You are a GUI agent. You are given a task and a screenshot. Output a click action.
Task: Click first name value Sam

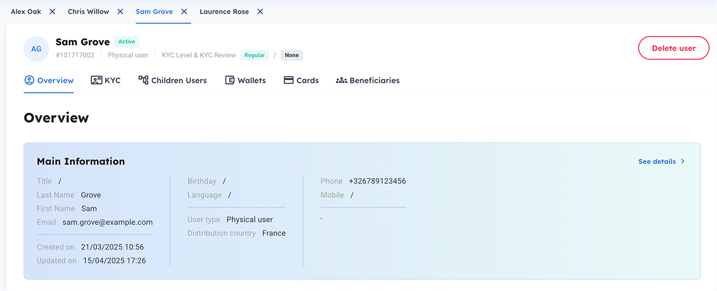89,208
